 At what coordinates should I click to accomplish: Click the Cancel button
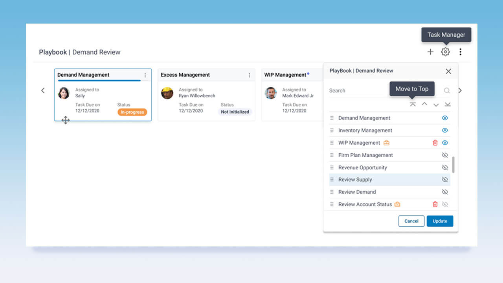pyautogui.click(x=411, y=221)
